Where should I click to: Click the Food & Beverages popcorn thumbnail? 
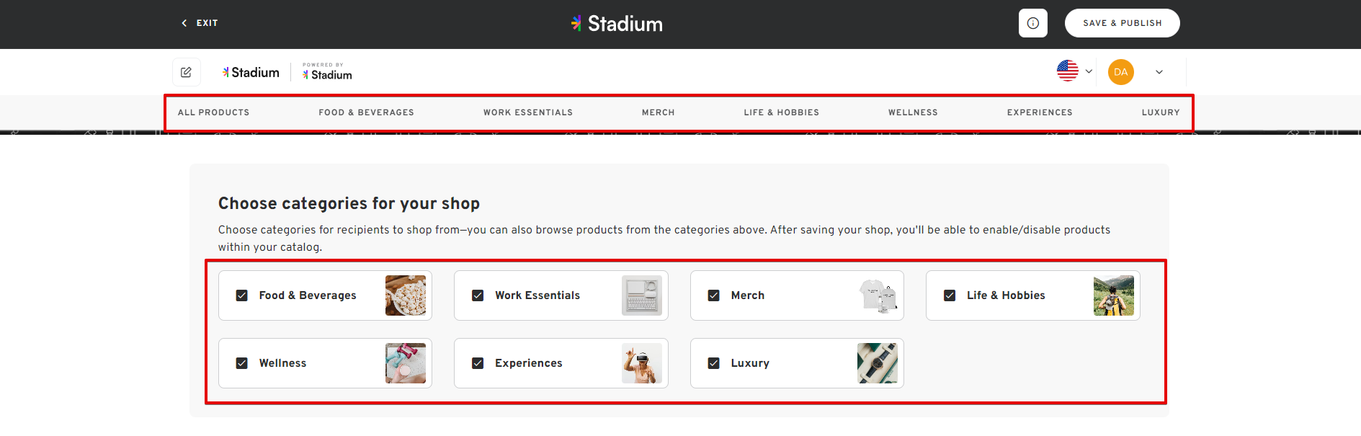(406, 295)
